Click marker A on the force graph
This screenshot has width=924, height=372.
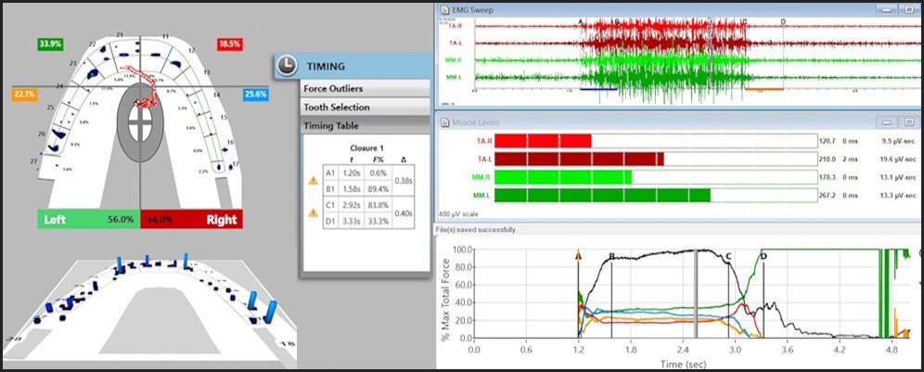(x=578, y=256)
